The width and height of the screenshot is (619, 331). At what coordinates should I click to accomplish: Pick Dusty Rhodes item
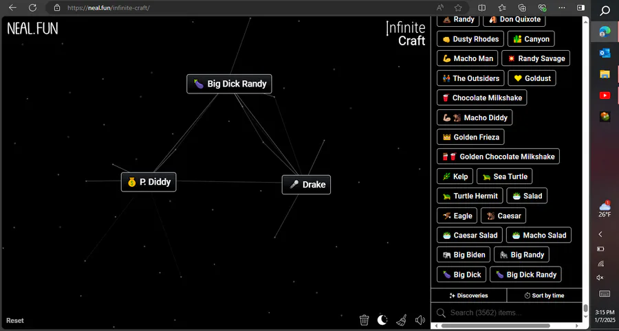tap(470, 39)
